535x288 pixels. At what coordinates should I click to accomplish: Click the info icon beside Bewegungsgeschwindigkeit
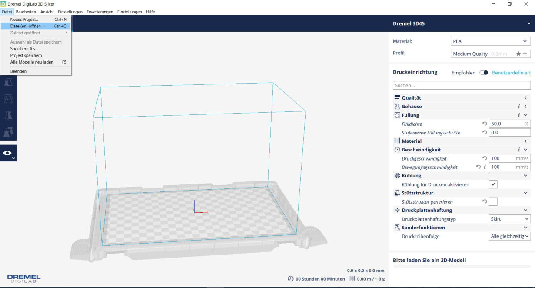[x=485, y=167]
